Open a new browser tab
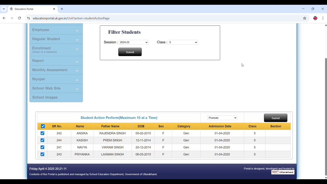The height and width of the screenshot is (184, 327). tap(62, 9)
